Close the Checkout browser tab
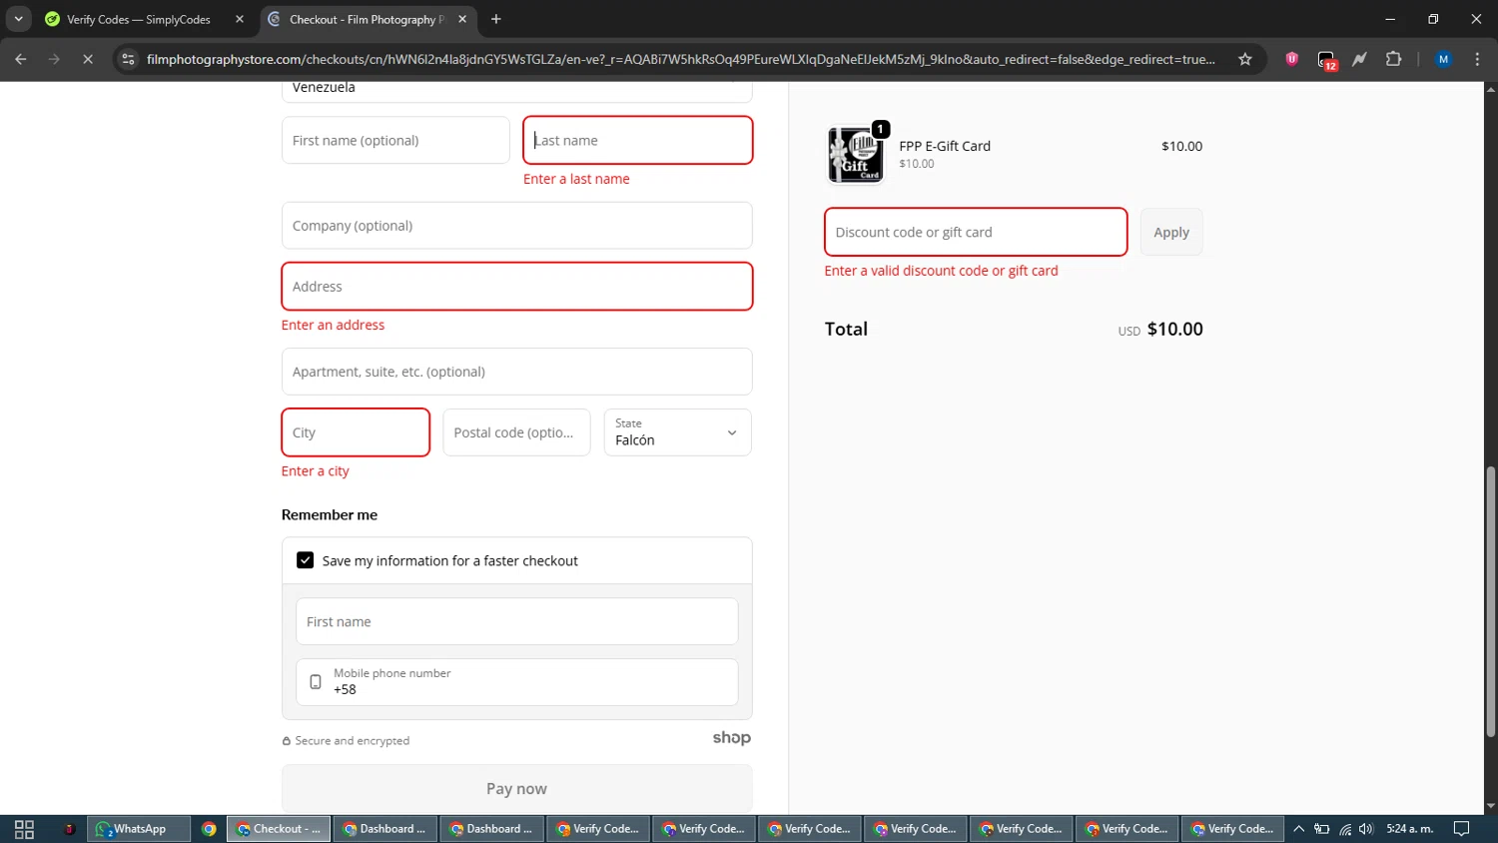This screenshot has height=843, width=1498. (462, 19)
